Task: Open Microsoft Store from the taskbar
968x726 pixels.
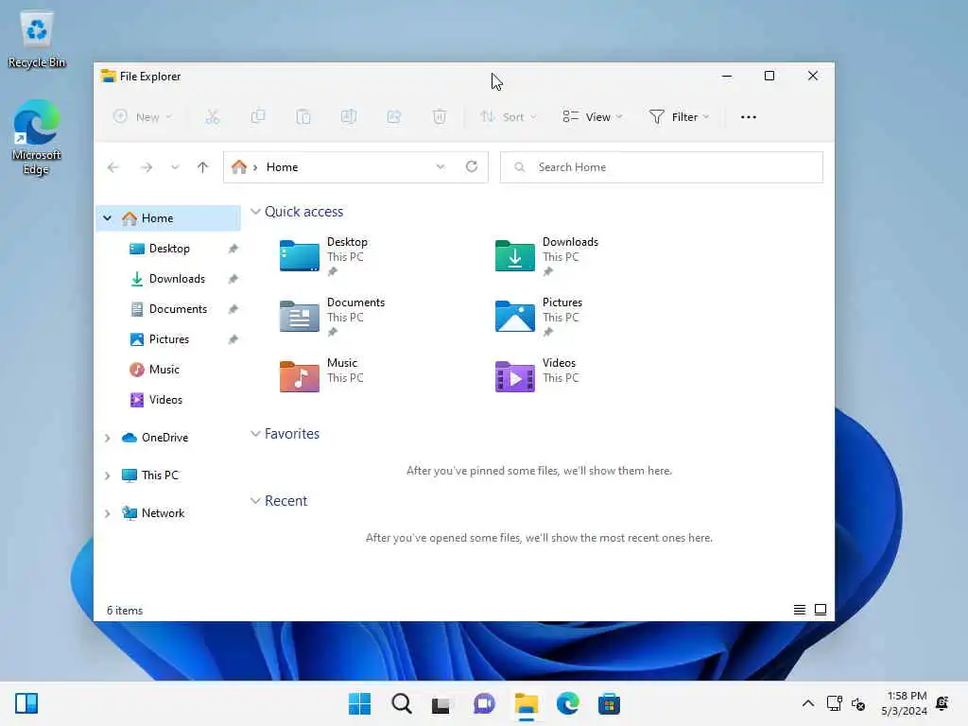Action: coord(609,703)
